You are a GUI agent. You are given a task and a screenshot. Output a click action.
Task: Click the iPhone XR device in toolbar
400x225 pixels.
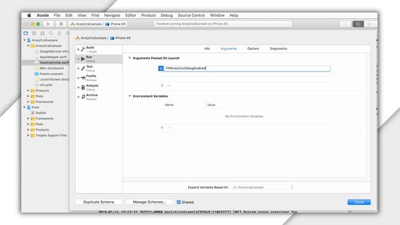[116, 24]
